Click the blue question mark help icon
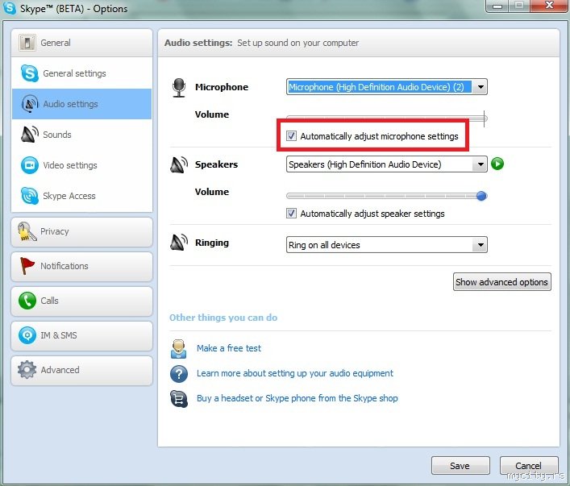This screenshot has height=486, width=570. click(179, 374)
